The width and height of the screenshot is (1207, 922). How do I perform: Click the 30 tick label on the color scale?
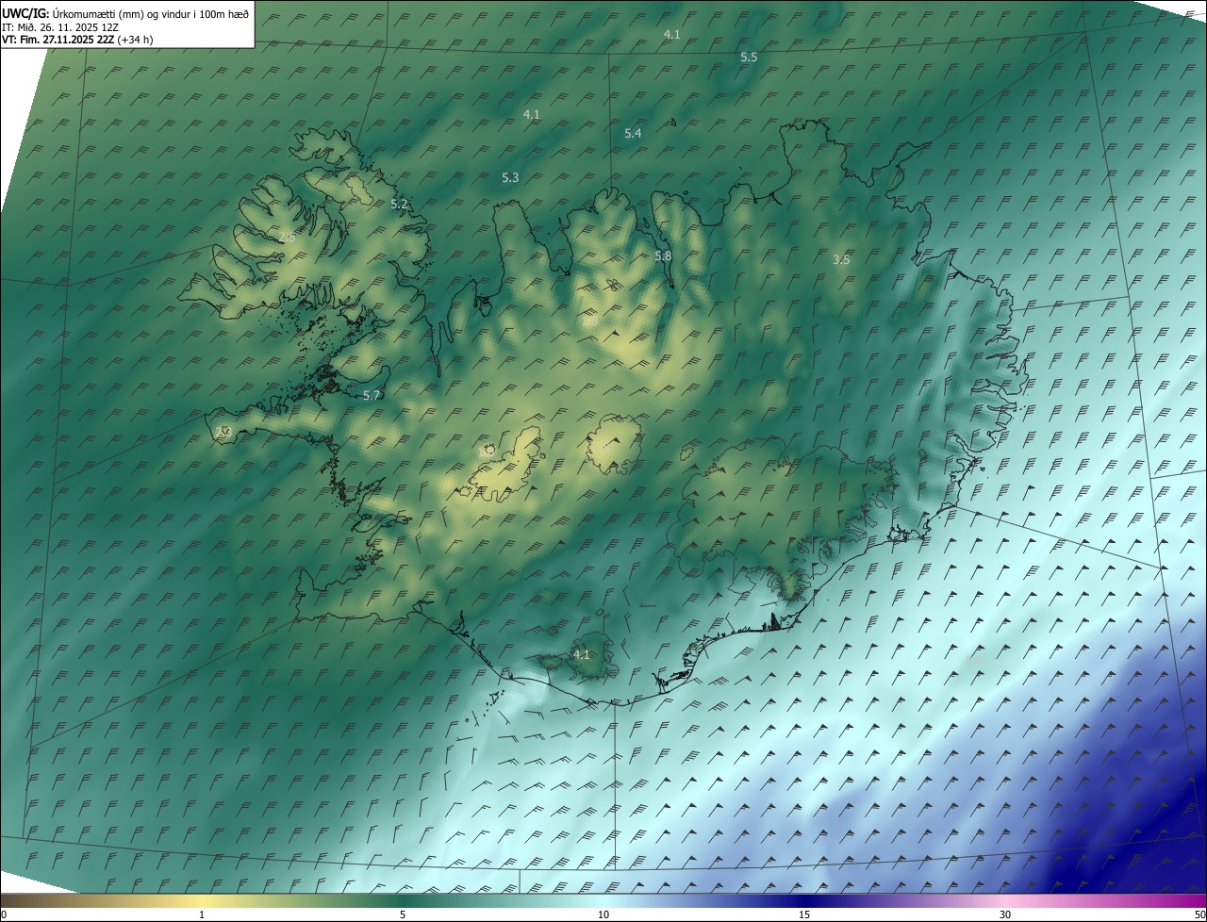tap(1005, 914)
